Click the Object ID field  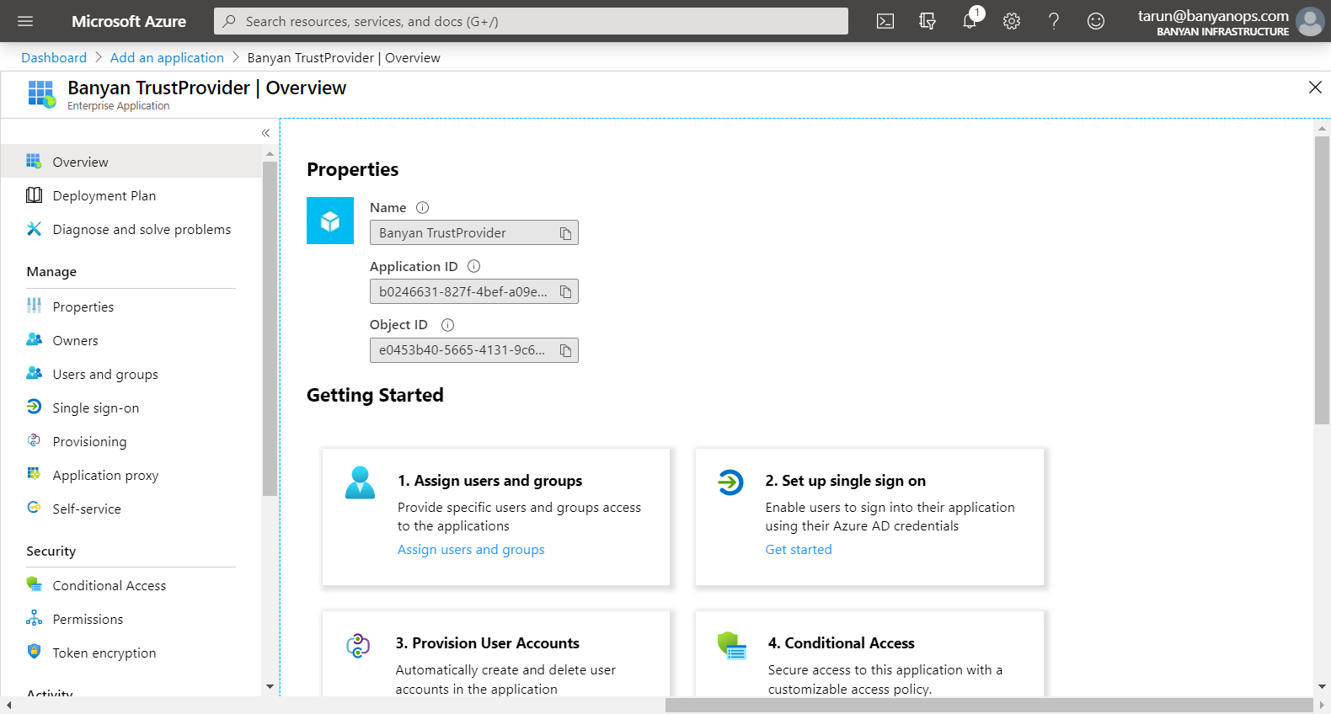(x=474, y=350)
